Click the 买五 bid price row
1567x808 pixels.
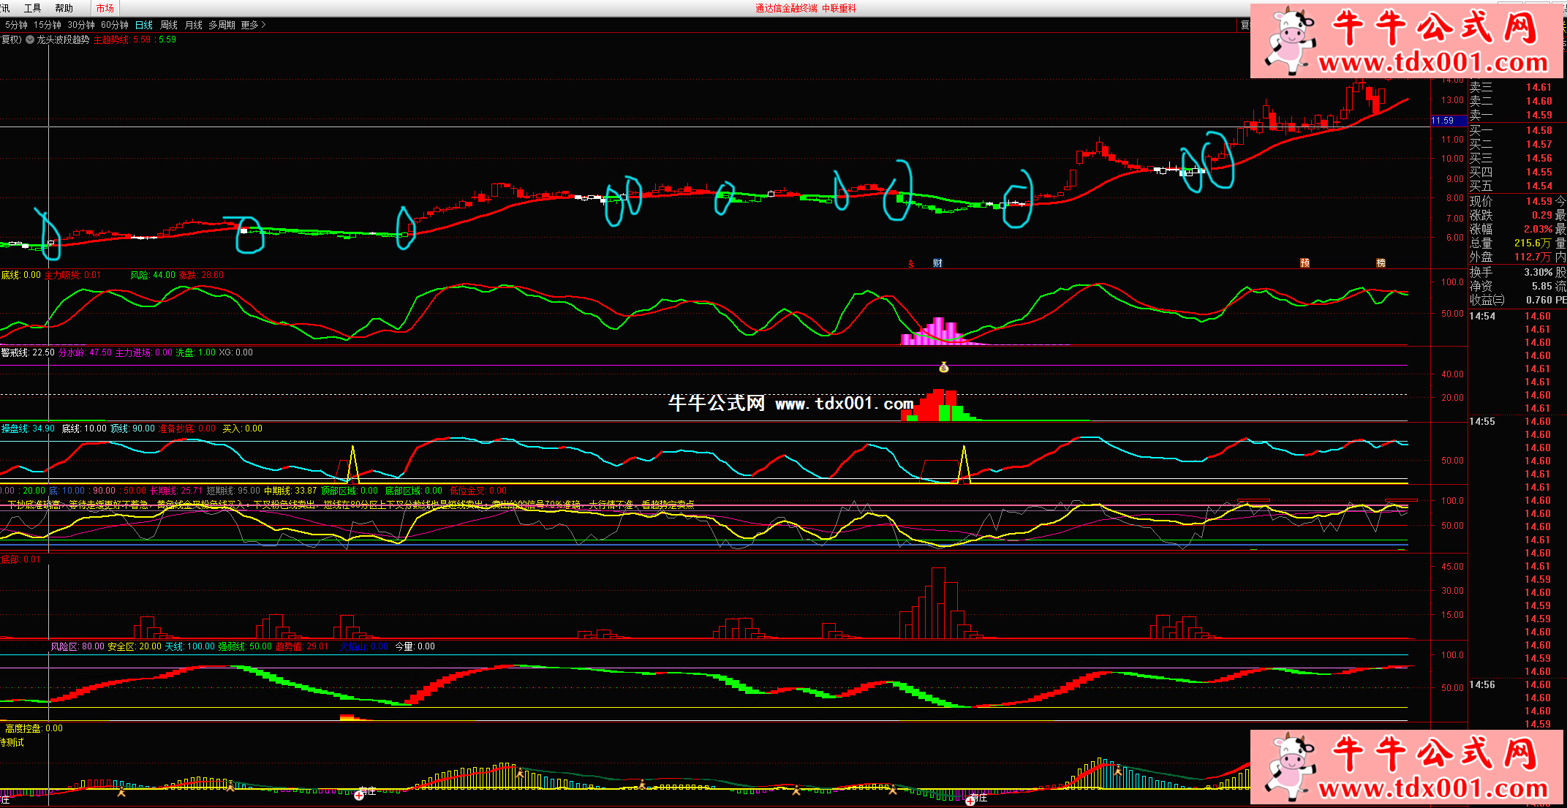coord(1511,186)
